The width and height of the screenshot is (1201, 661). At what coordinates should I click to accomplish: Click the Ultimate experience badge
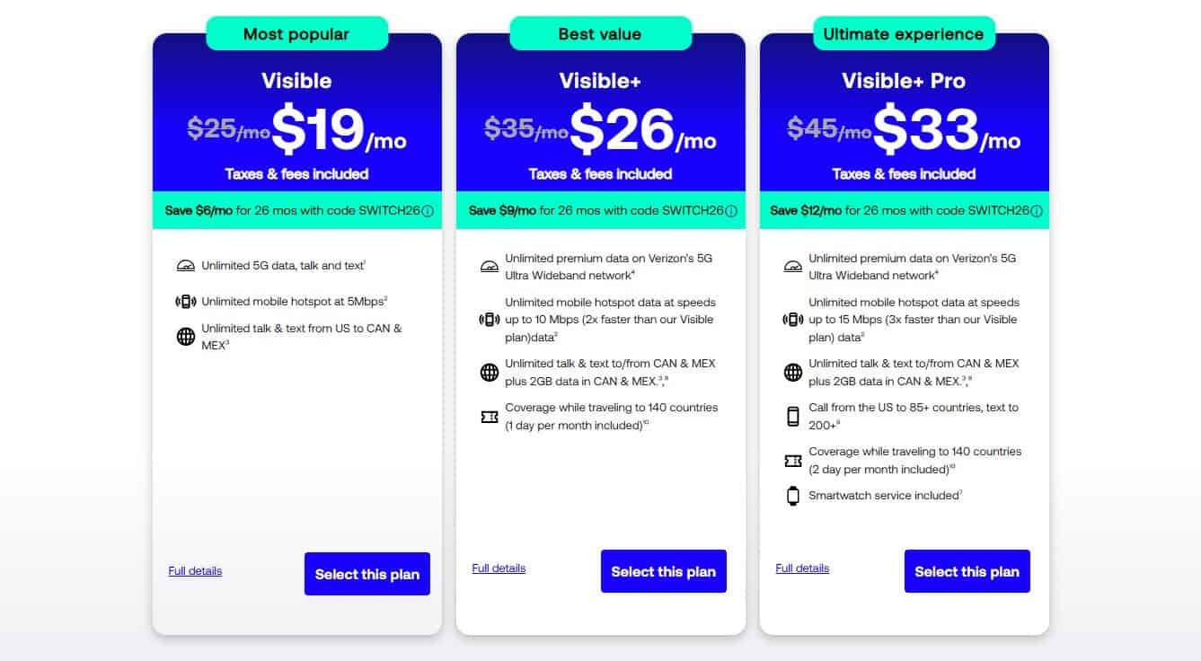coord(904,34)
